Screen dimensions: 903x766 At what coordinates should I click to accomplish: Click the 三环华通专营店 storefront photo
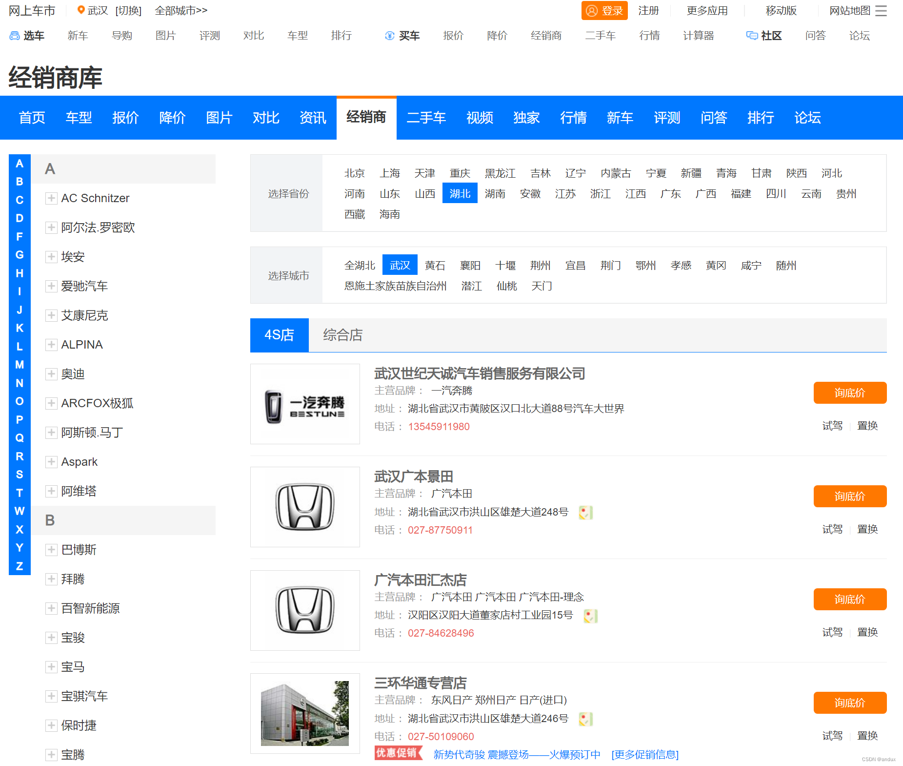tap(305, 713)
